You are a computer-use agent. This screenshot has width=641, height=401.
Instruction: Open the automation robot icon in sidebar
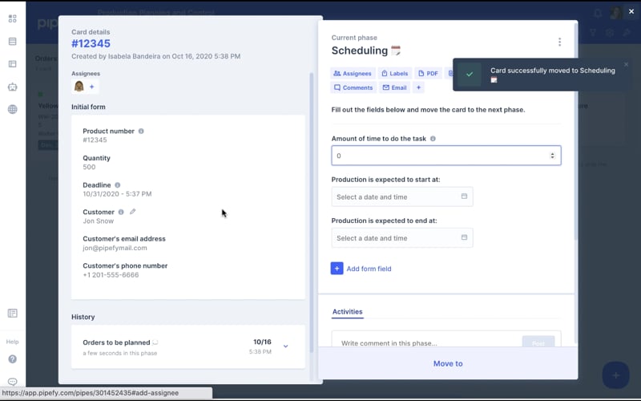click(12, 87)
